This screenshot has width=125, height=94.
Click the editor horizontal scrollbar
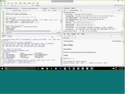click(x=29, y=31)
